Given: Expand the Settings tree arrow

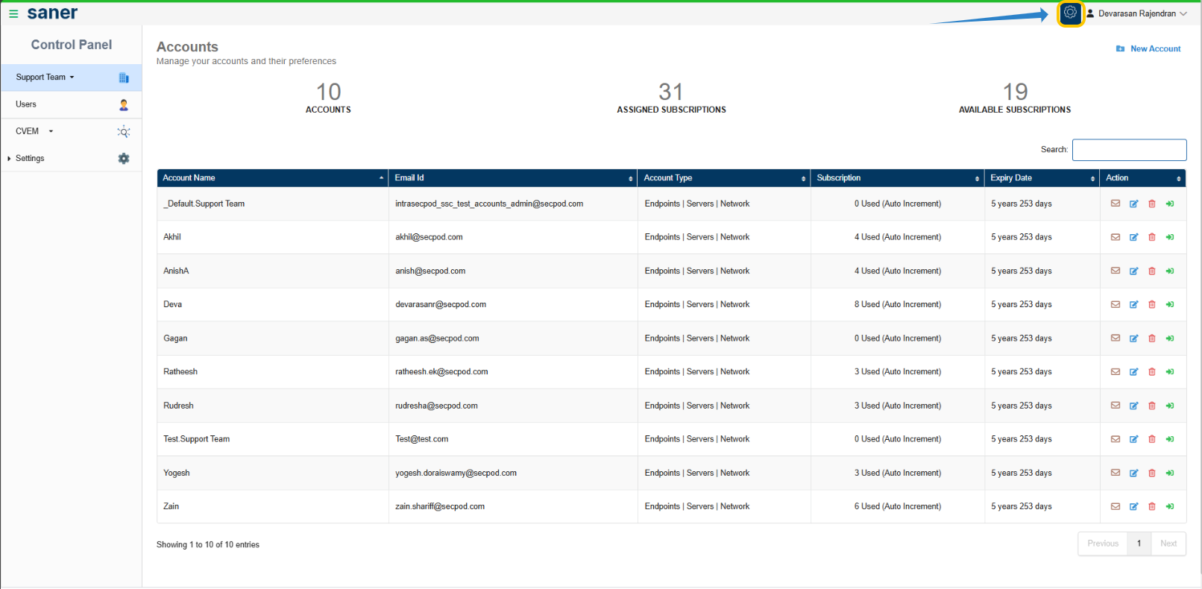Looking at the screenshot, I should tap(9, 159).
